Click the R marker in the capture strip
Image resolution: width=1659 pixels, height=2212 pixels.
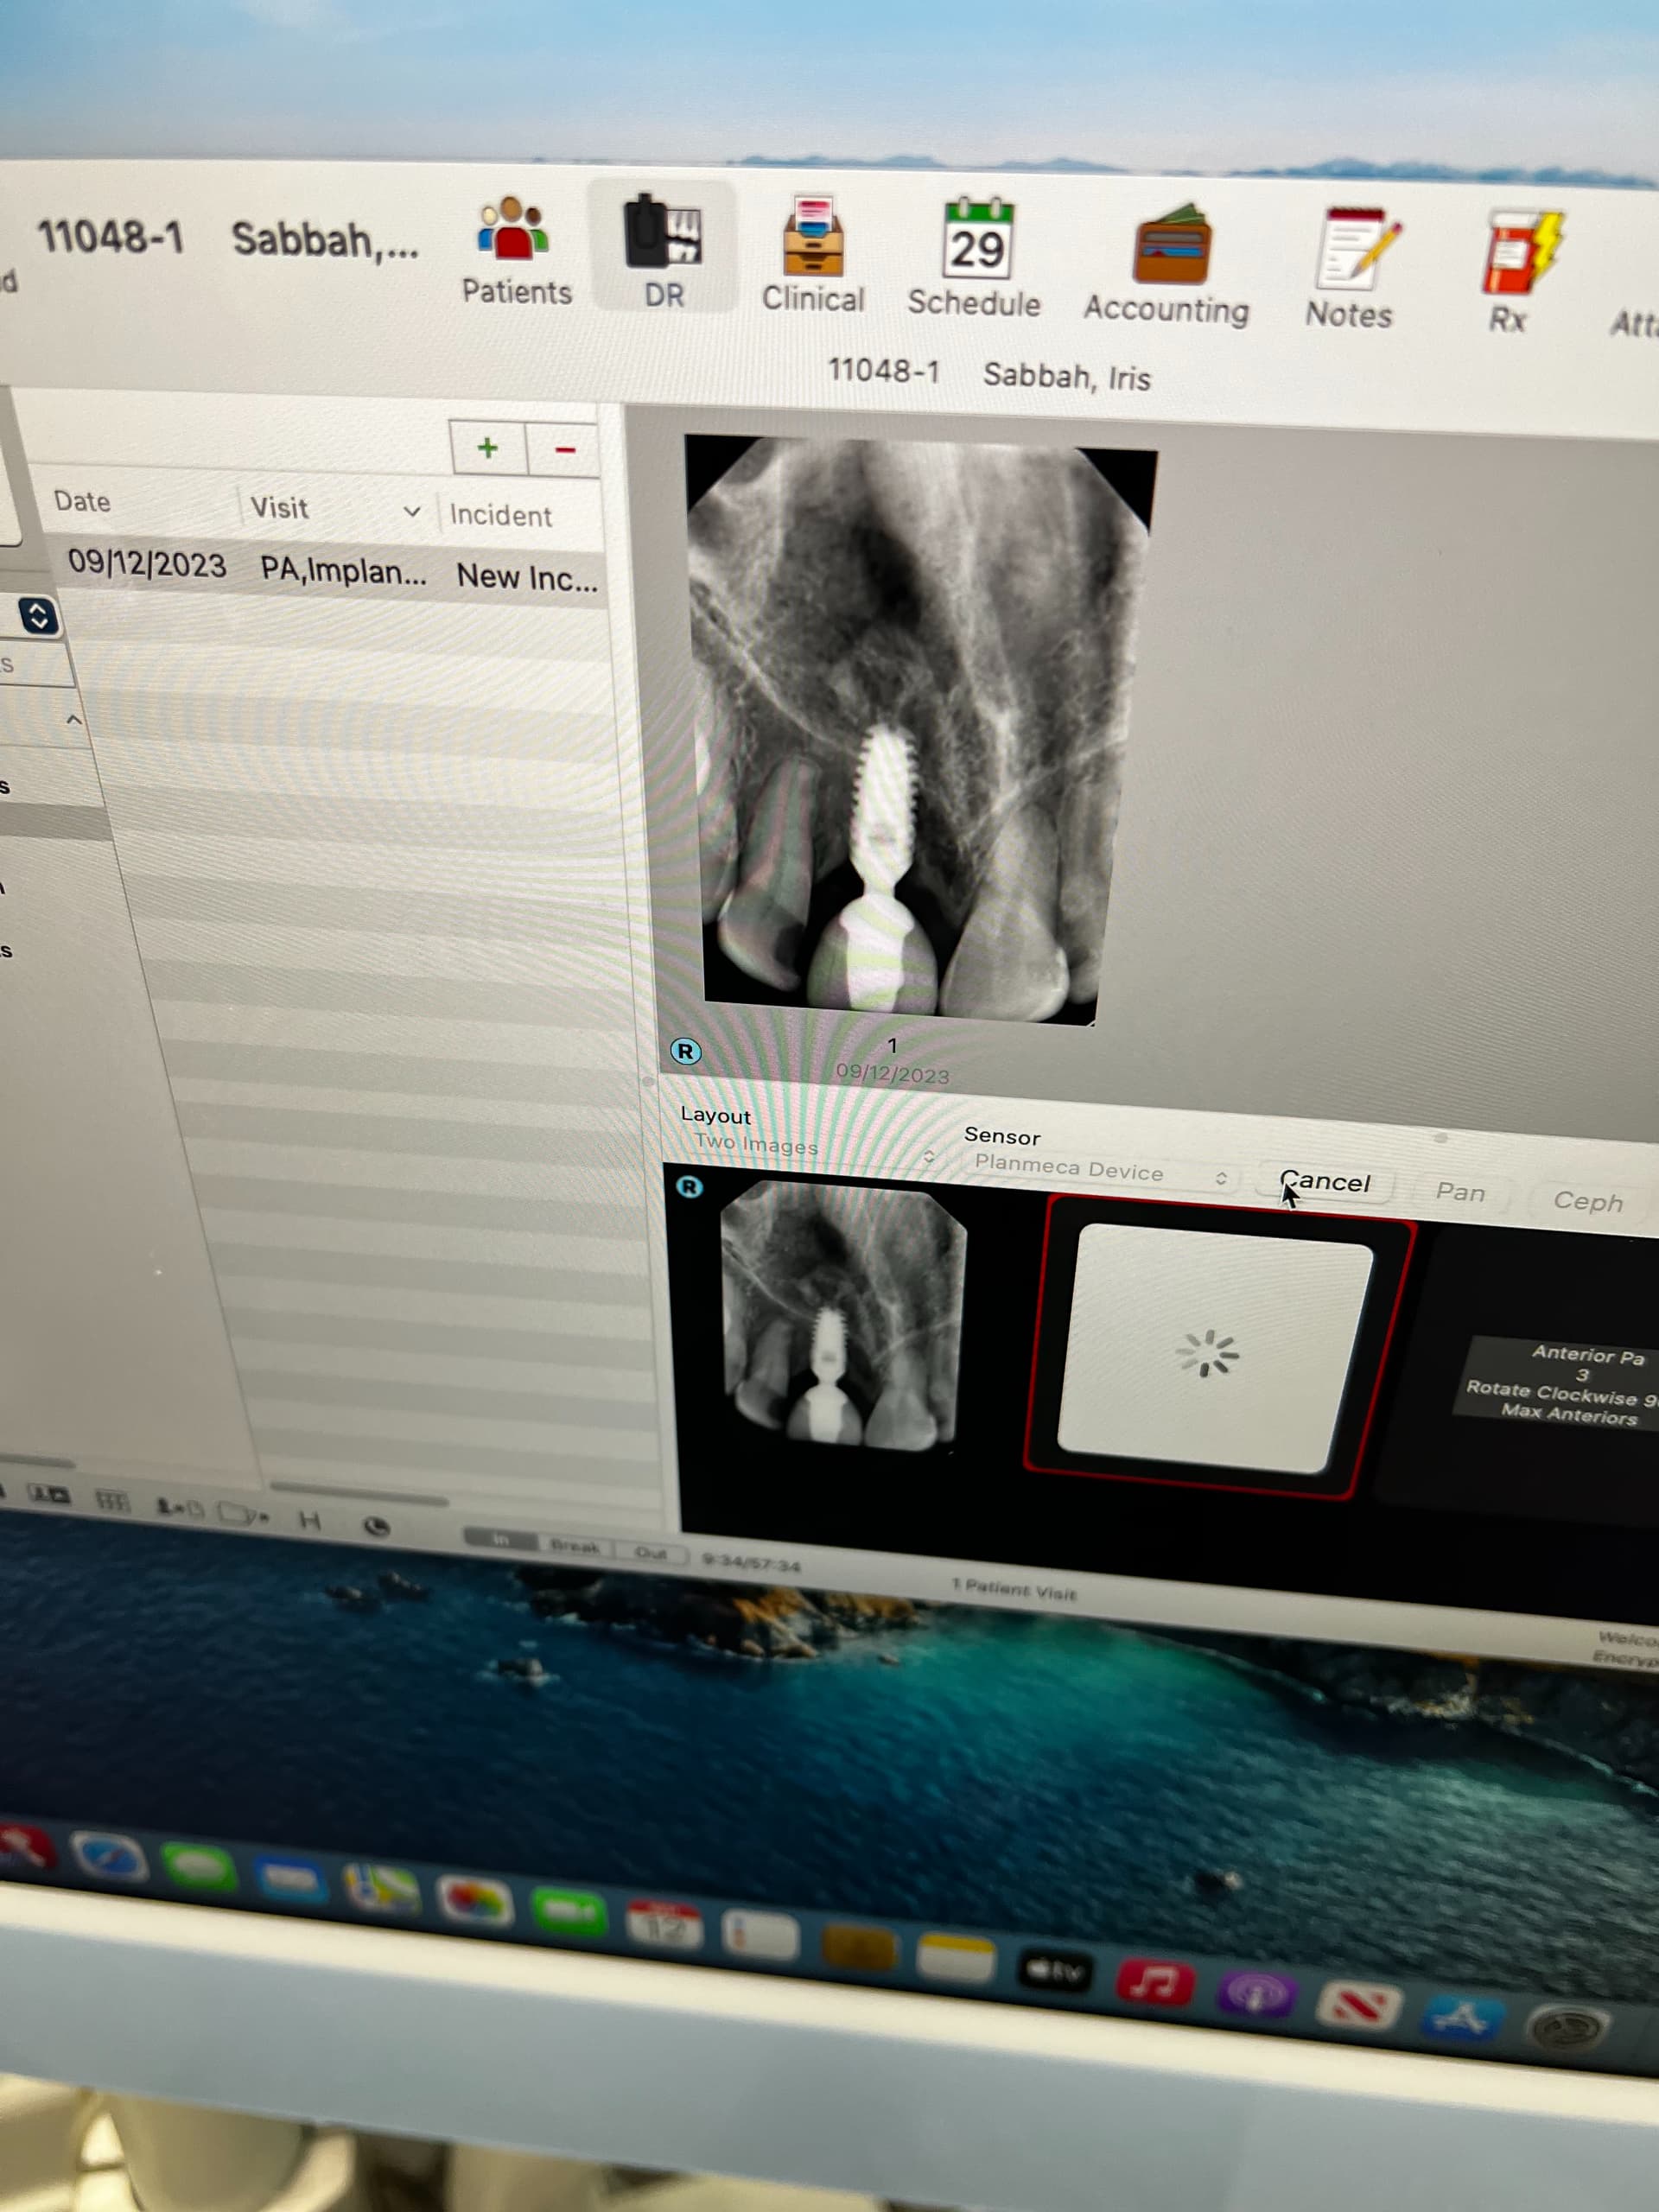(x=690, y=1187)
